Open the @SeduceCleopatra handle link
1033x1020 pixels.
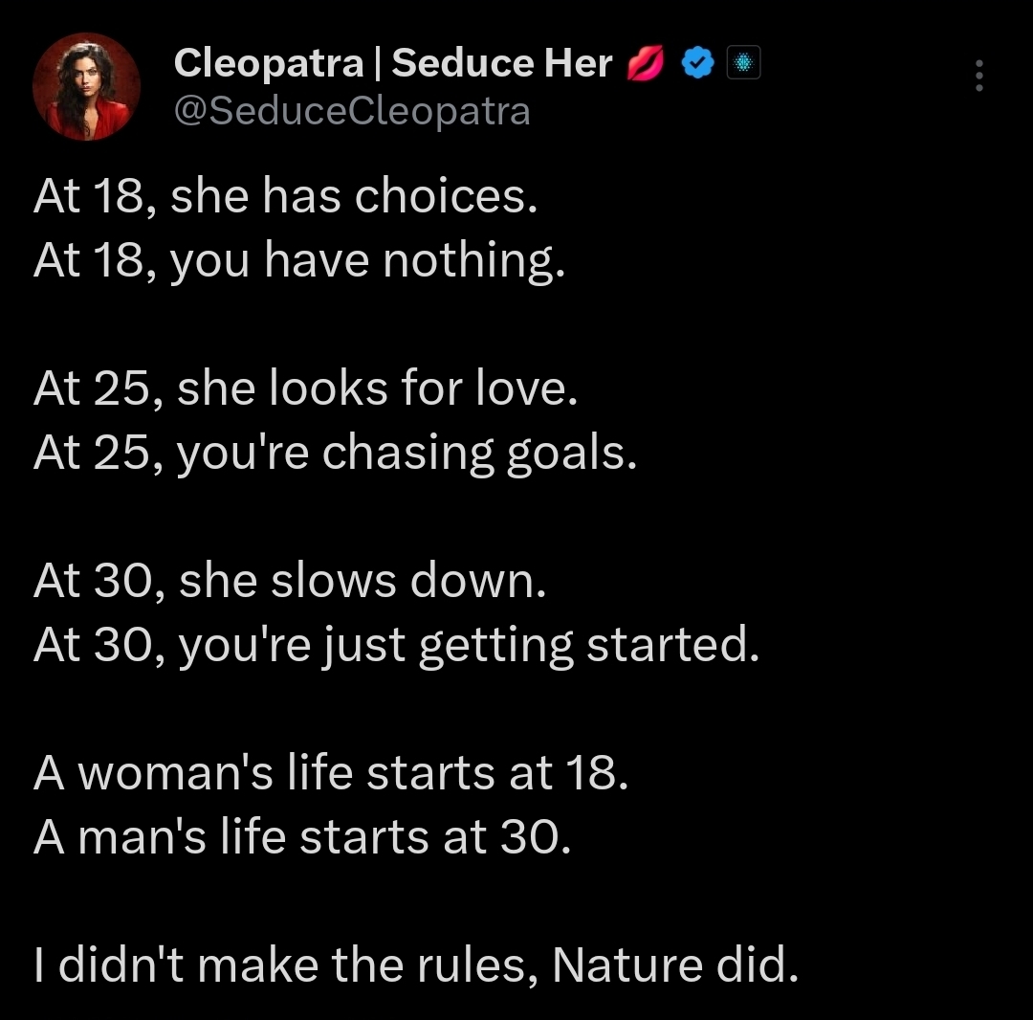click(352, 111)
